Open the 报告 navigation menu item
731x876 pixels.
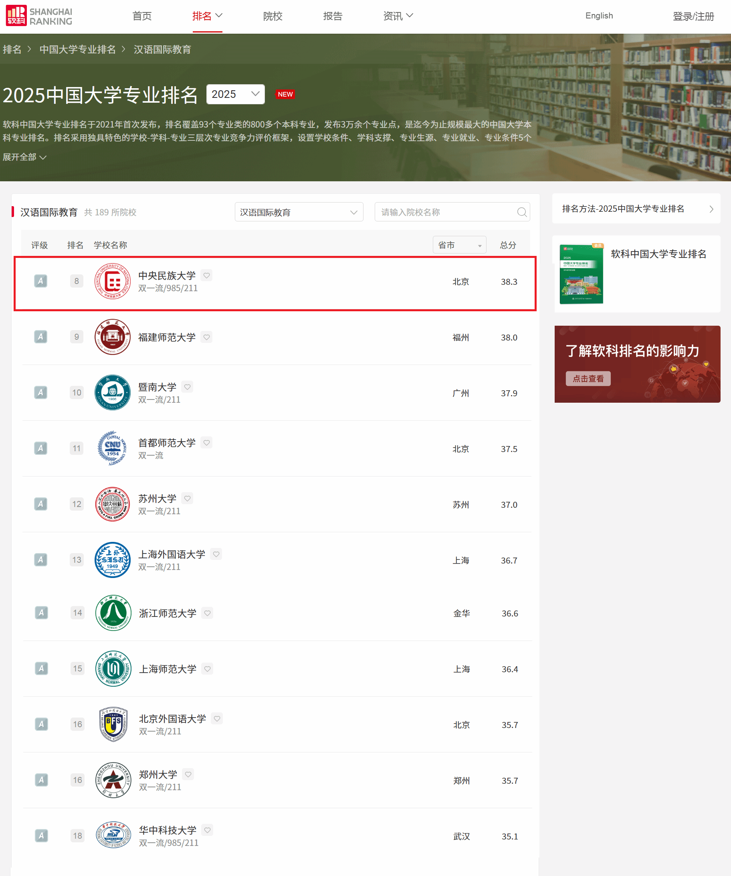pyautogui.click(x=333, y=16)
